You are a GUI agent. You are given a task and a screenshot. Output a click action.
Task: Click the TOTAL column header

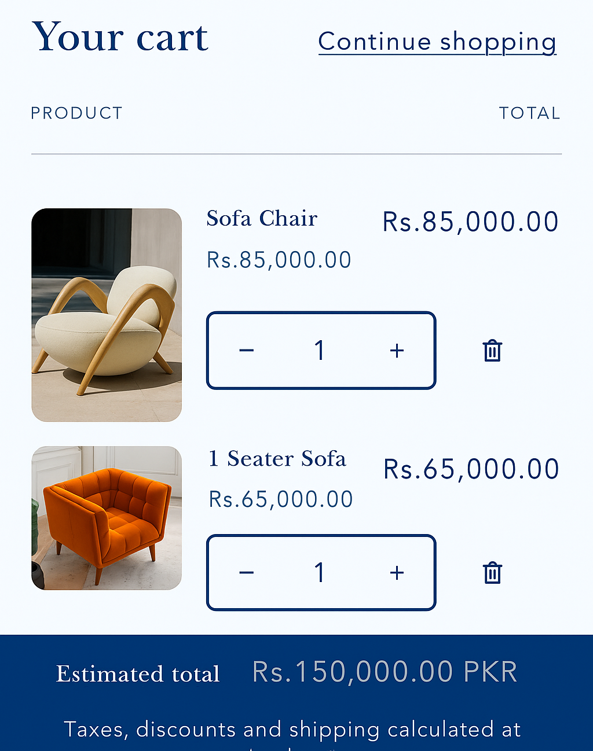(x=529, y=113)
